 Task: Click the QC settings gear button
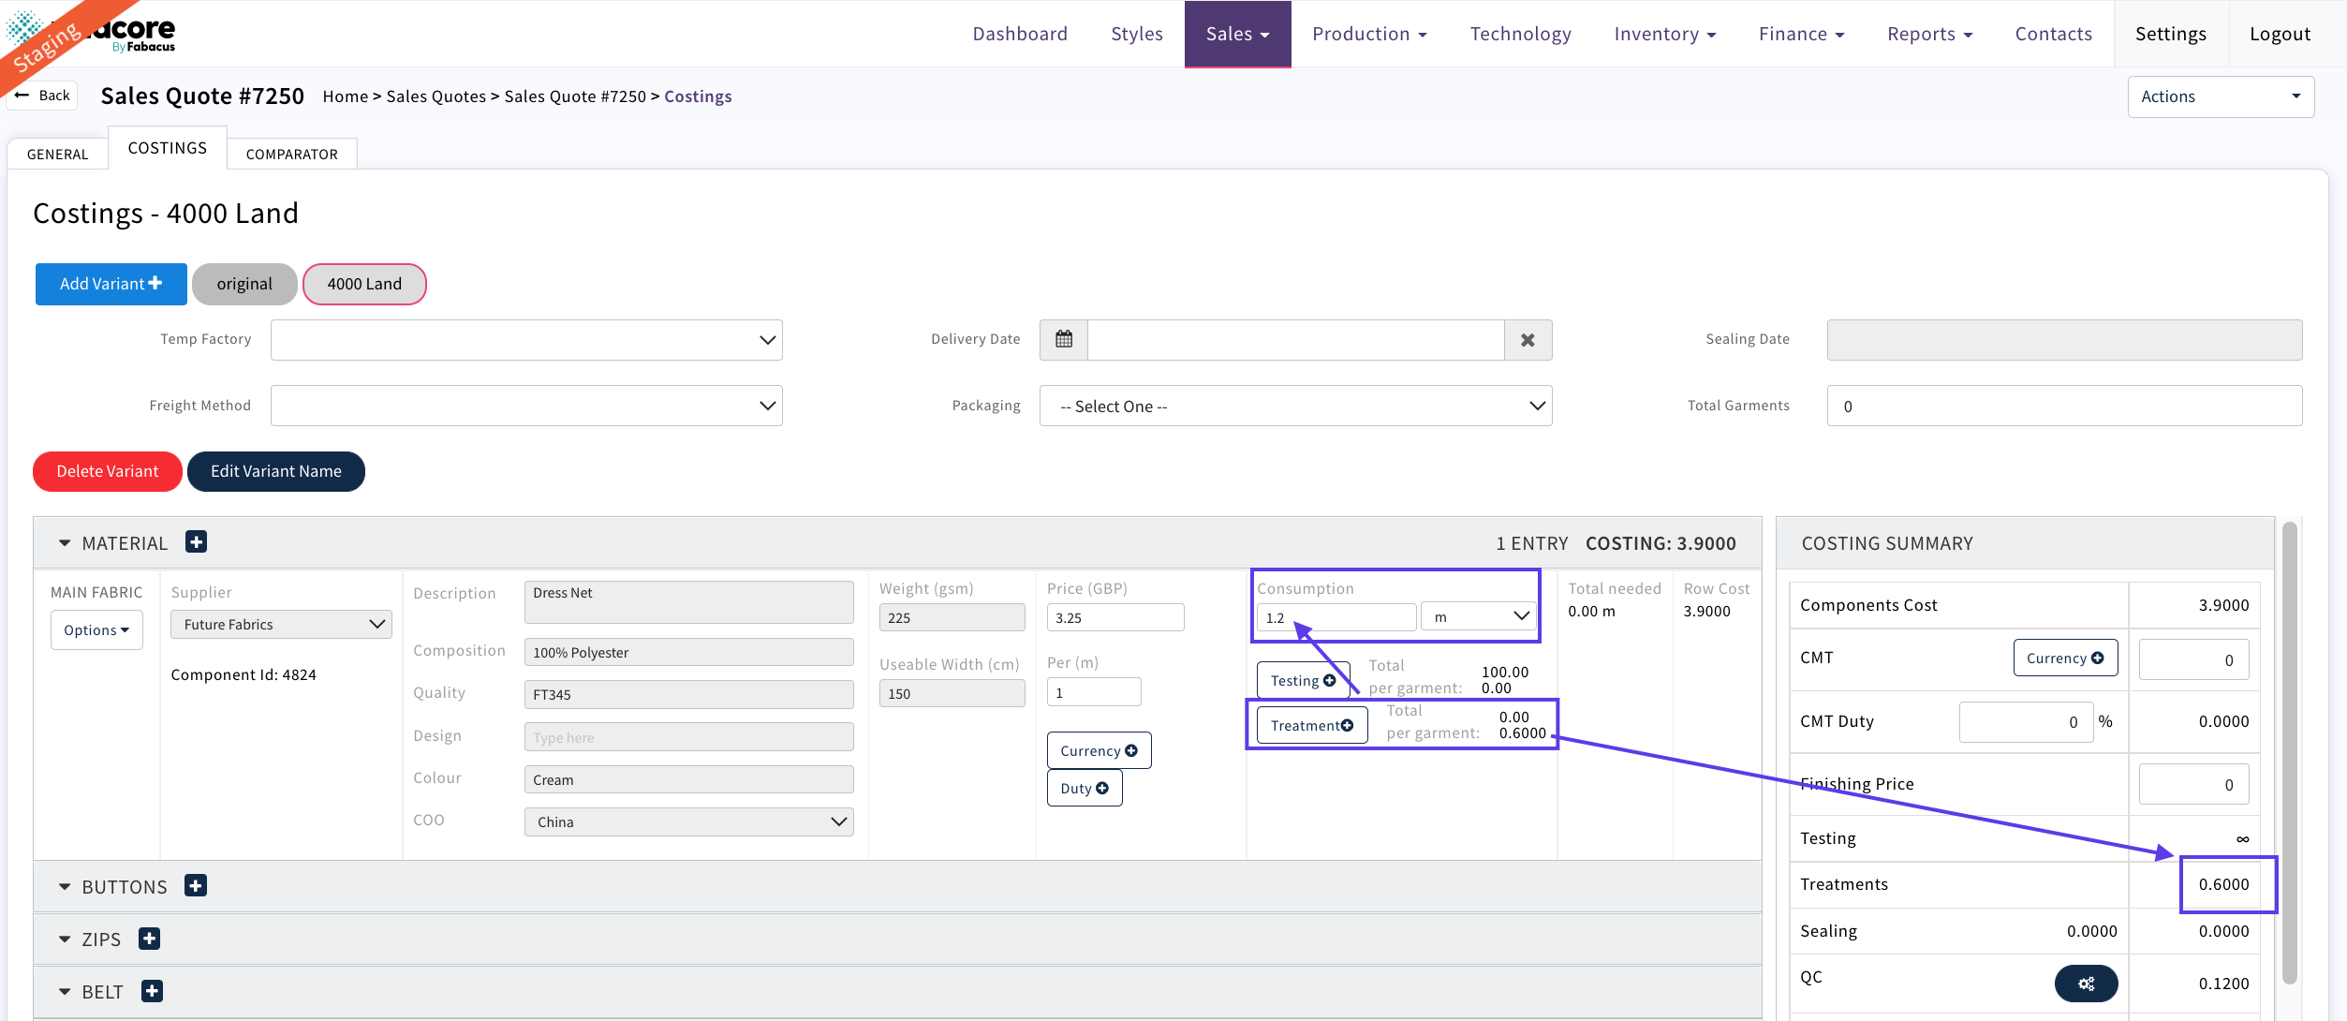pyautogui.click(x=2086, y=984)
